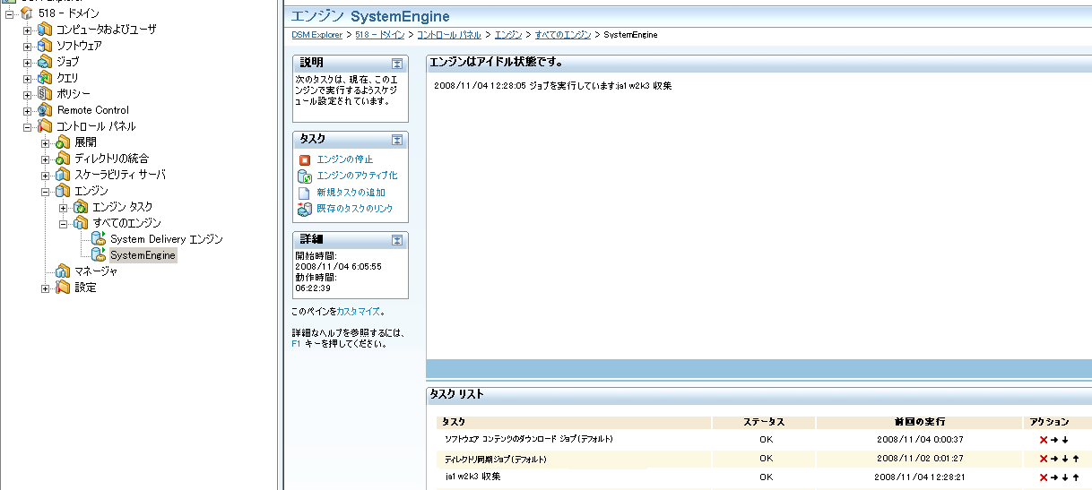Expand the Remote Control node
1092x490 pixels.
tap(28, 110)
